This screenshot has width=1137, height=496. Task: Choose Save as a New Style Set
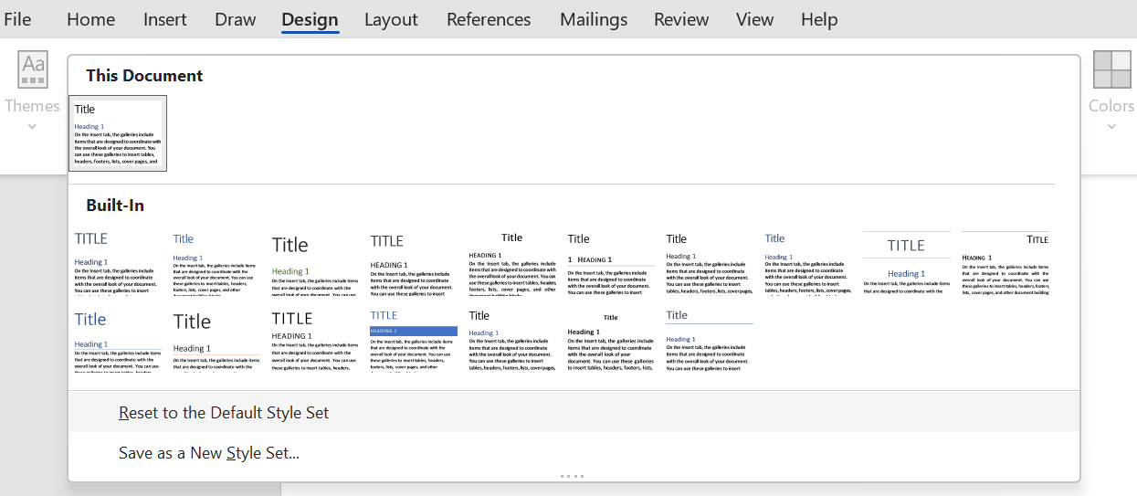point(209,453)
